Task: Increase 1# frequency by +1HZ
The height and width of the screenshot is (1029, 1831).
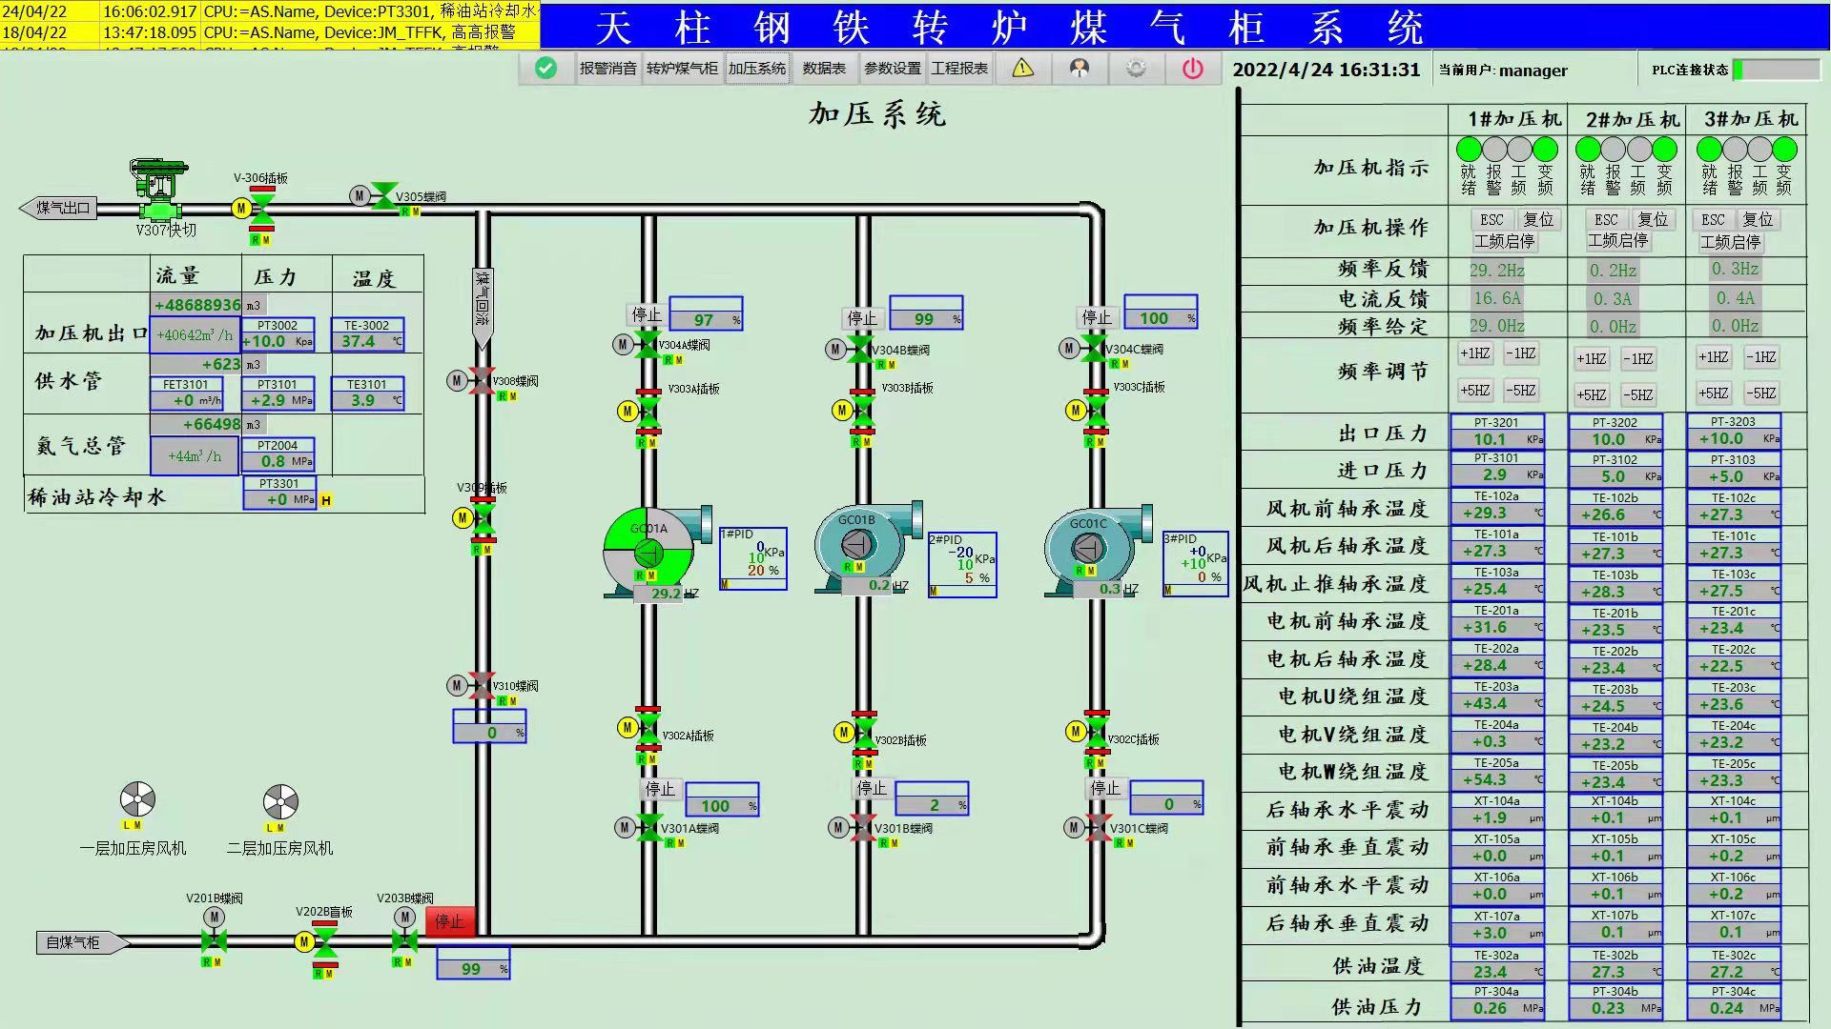Action: tap(1474, 353)
